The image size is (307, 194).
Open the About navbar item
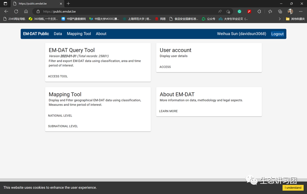tap(101, 34)
